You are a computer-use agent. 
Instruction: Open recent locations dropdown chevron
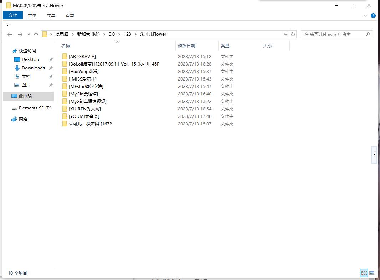coord(29,35)
